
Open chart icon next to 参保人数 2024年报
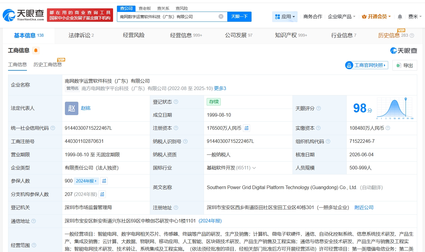[104, 181]
